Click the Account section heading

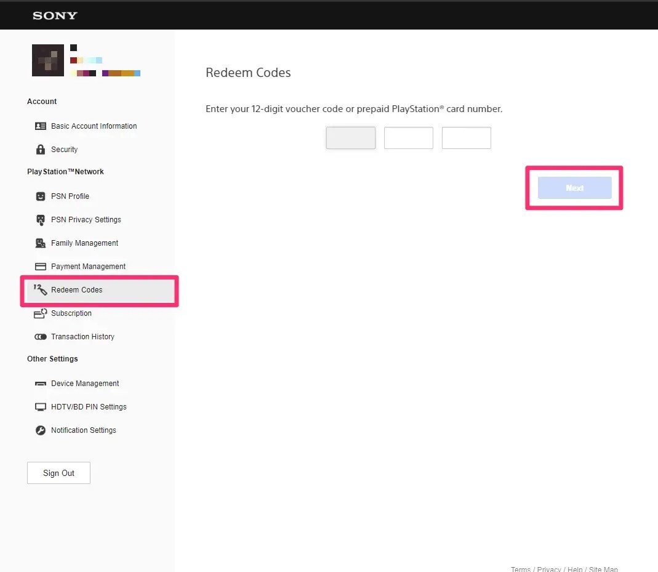tap(42, 102)
